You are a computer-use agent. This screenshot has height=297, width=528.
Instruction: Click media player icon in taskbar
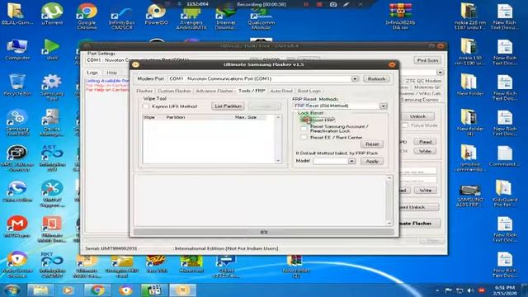point(68,290)
